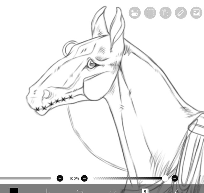Open the ruler tool menu
The width and height of the screenshot is (204, 193).
181,13
